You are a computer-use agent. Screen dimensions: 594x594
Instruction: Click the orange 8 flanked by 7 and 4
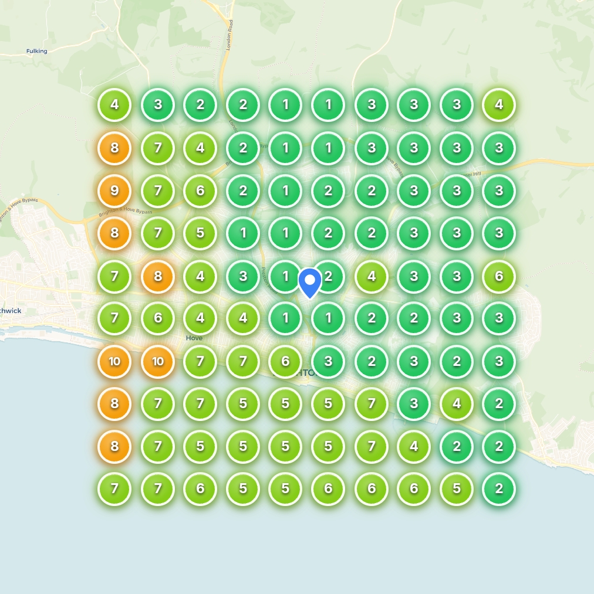158,276
